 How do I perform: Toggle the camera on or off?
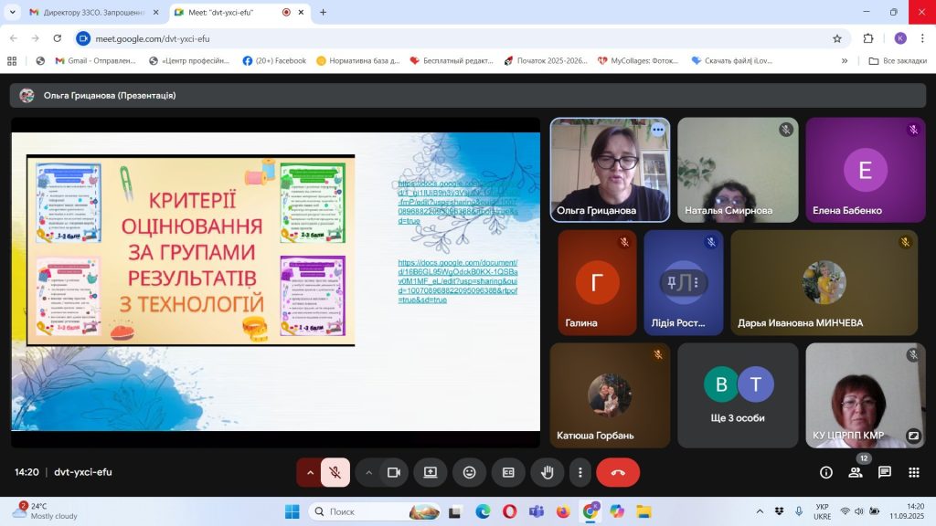(394, 472)
